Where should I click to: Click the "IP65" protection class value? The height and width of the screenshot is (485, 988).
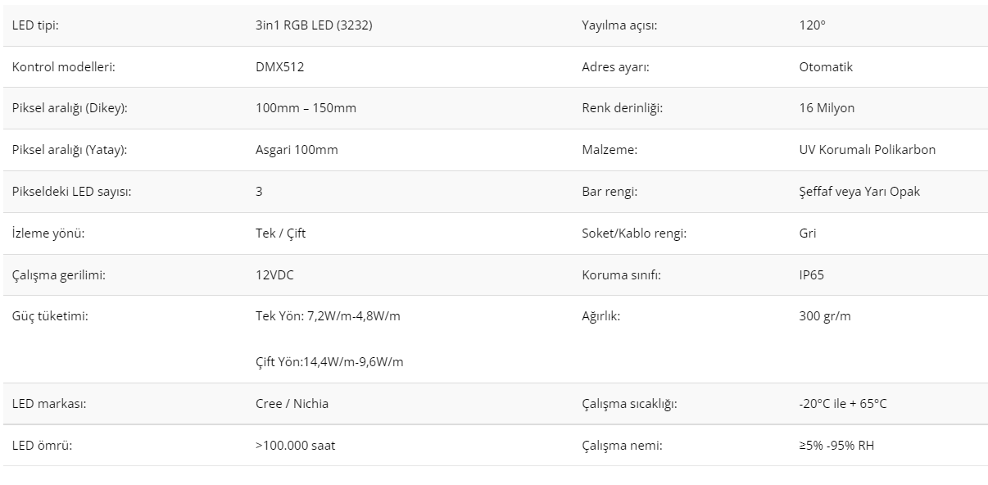coord(811,275)
